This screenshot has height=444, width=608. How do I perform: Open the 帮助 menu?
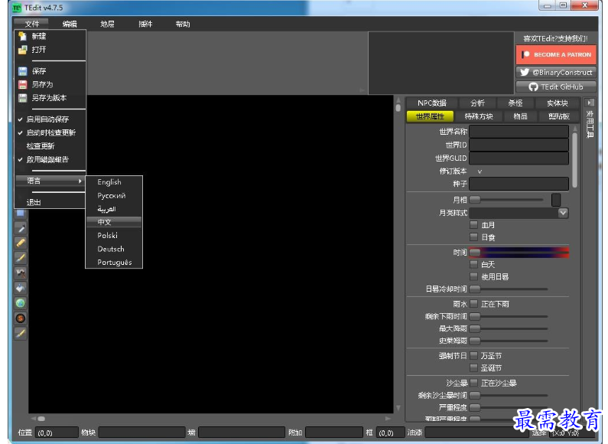coord(183,24)
